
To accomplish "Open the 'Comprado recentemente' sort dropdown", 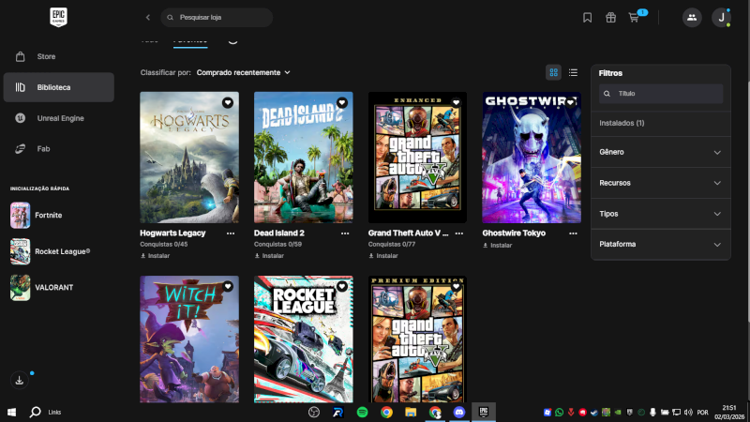I will [244, 72].
